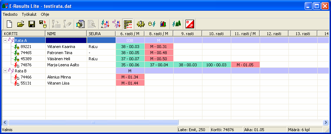Click the red cell 'M - 01.05'
Image resolution: width=331 pixels, height=134 pixels.
245,65
